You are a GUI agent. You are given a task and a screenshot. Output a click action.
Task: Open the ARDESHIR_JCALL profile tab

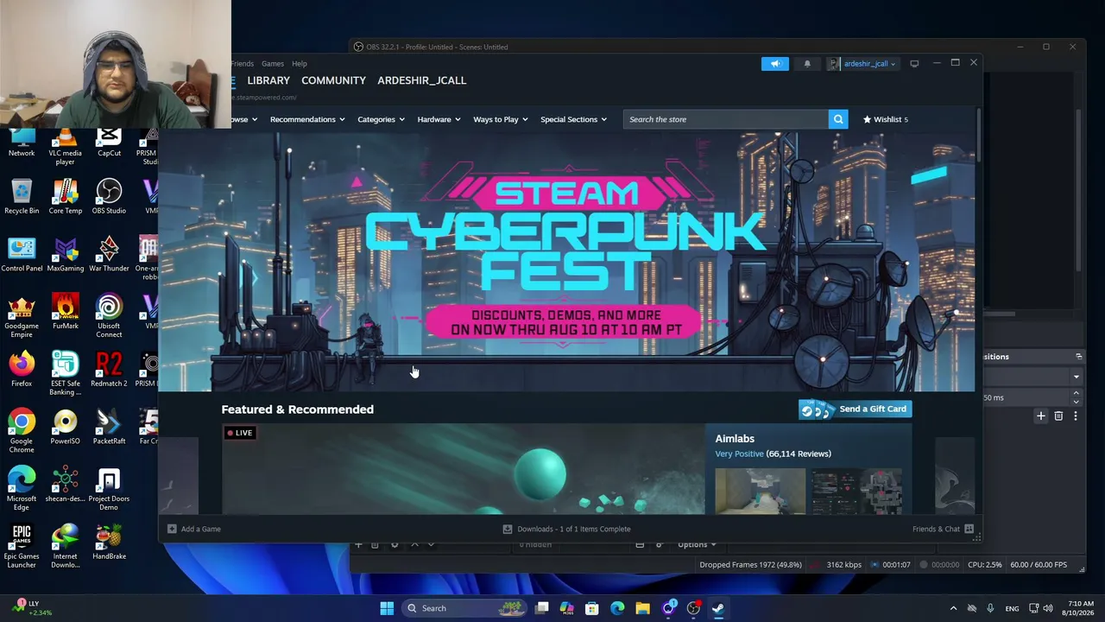tap(421, 80)
